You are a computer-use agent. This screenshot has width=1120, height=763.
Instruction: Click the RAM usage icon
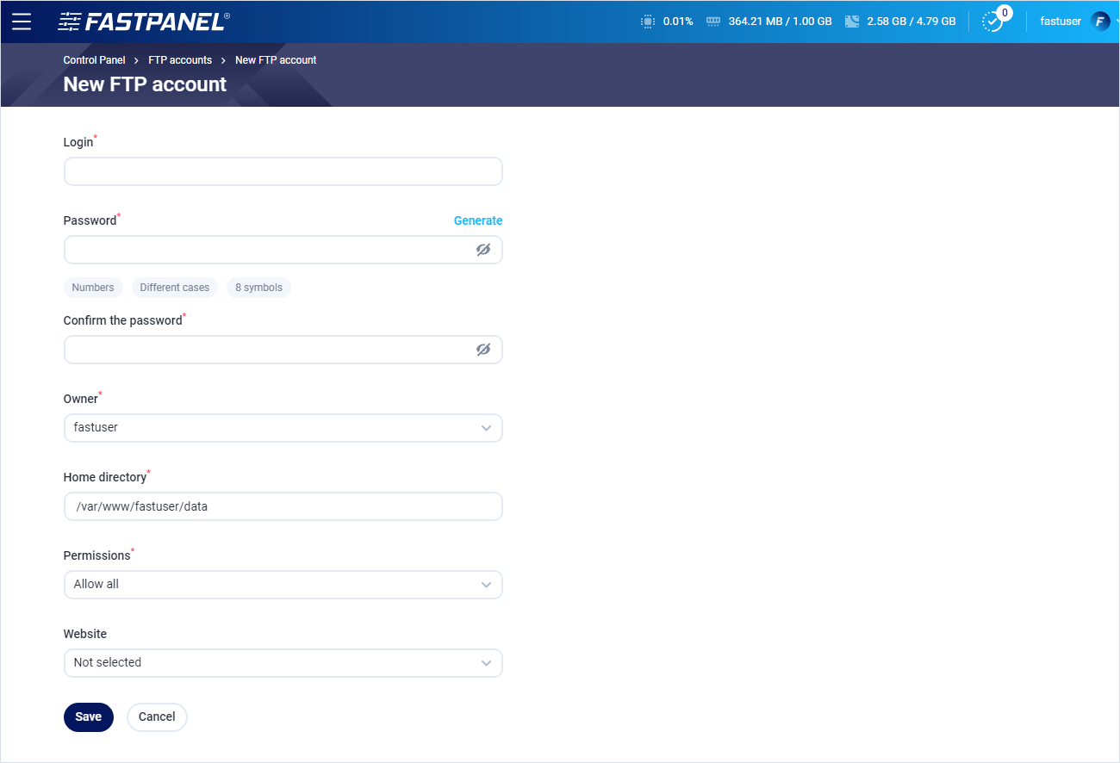712,22
